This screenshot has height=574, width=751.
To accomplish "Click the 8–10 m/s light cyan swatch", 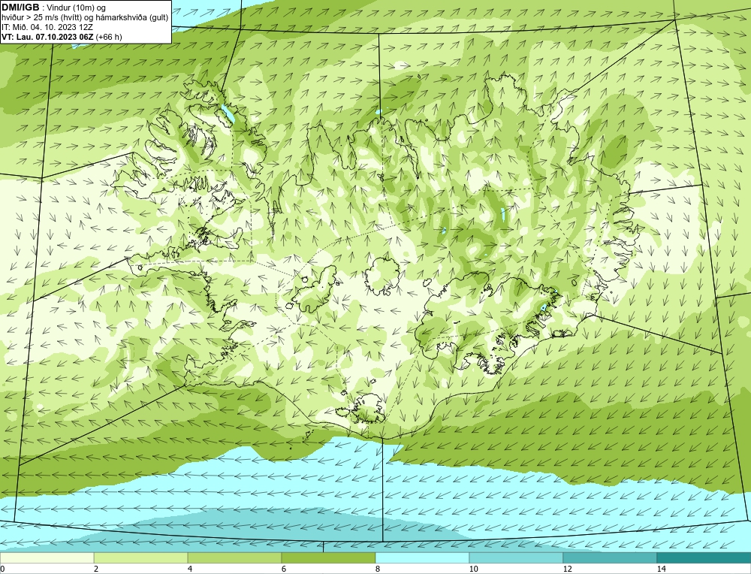I will click(x=422, y=557).
